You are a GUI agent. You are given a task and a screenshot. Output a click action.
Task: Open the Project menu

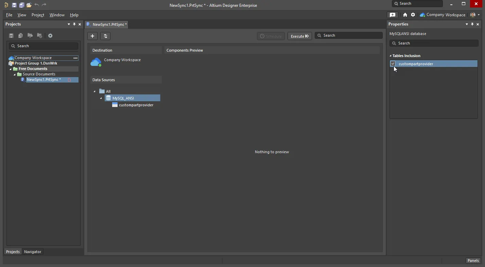pyautogui.click(x=38, y=15)
